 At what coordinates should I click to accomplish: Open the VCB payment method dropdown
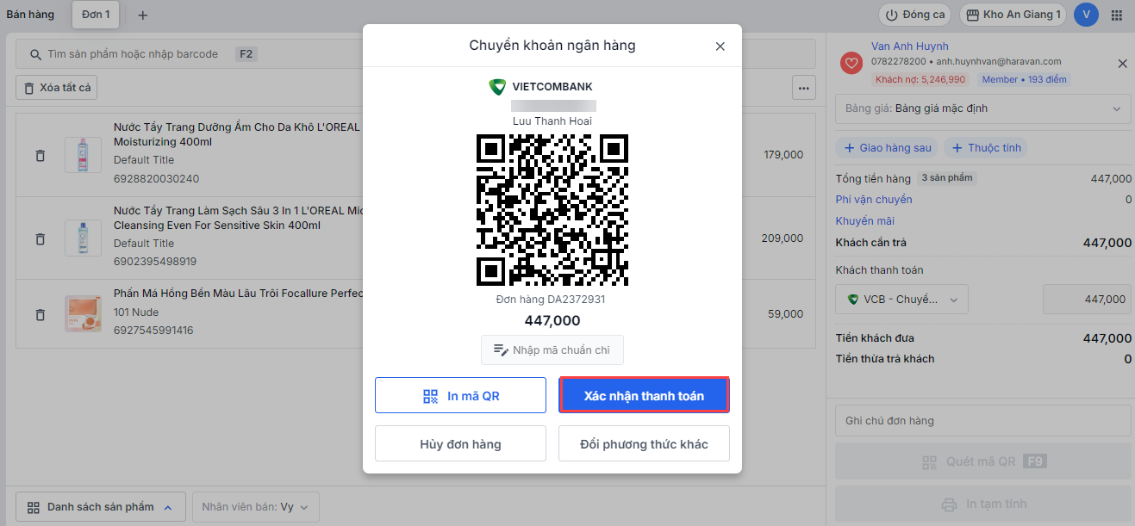901,300
